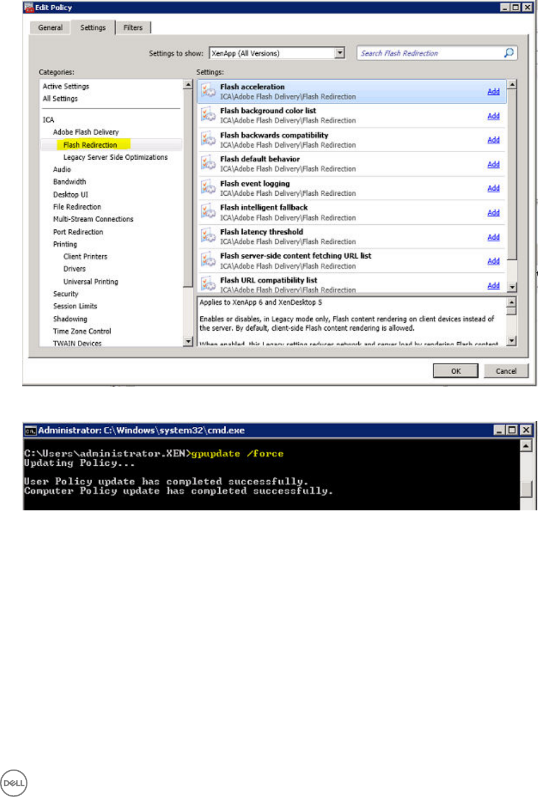The height and width of the screenshot is (797, 538).
Task: Select Legacy Server Side Optimizations category
Action: pyautogui.click(x=116, y=157)
